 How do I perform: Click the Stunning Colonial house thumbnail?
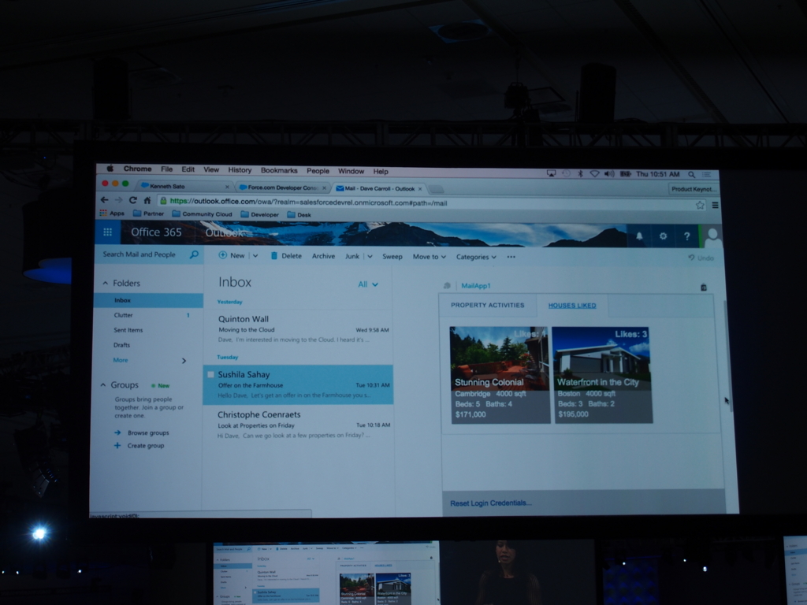tap(500, 354)
